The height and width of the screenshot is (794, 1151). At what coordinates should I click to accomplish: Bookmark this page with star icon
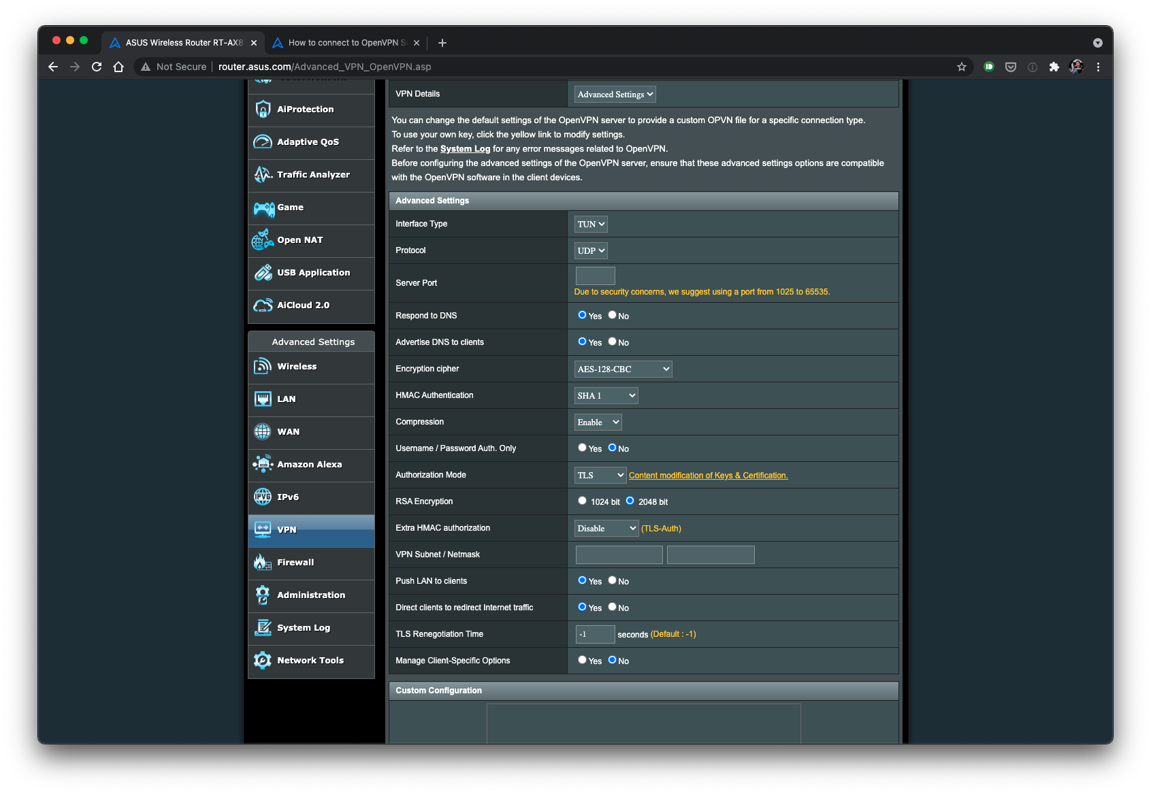coord(961,67)
